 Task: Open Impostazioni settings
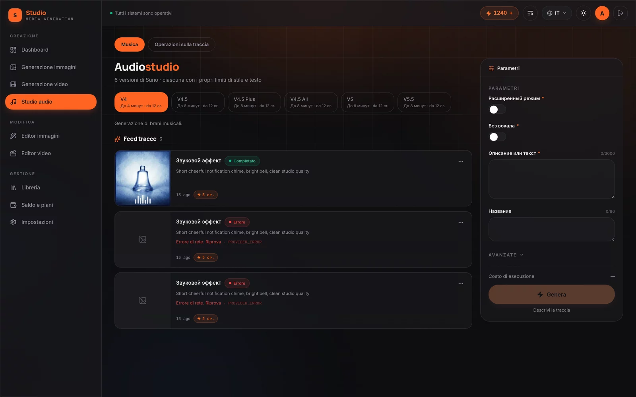[x=51, y=222]
